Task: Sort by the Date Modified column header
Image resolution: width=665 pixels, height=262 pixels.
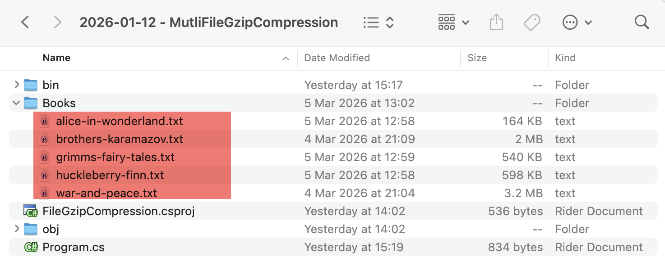Action: 337,58
